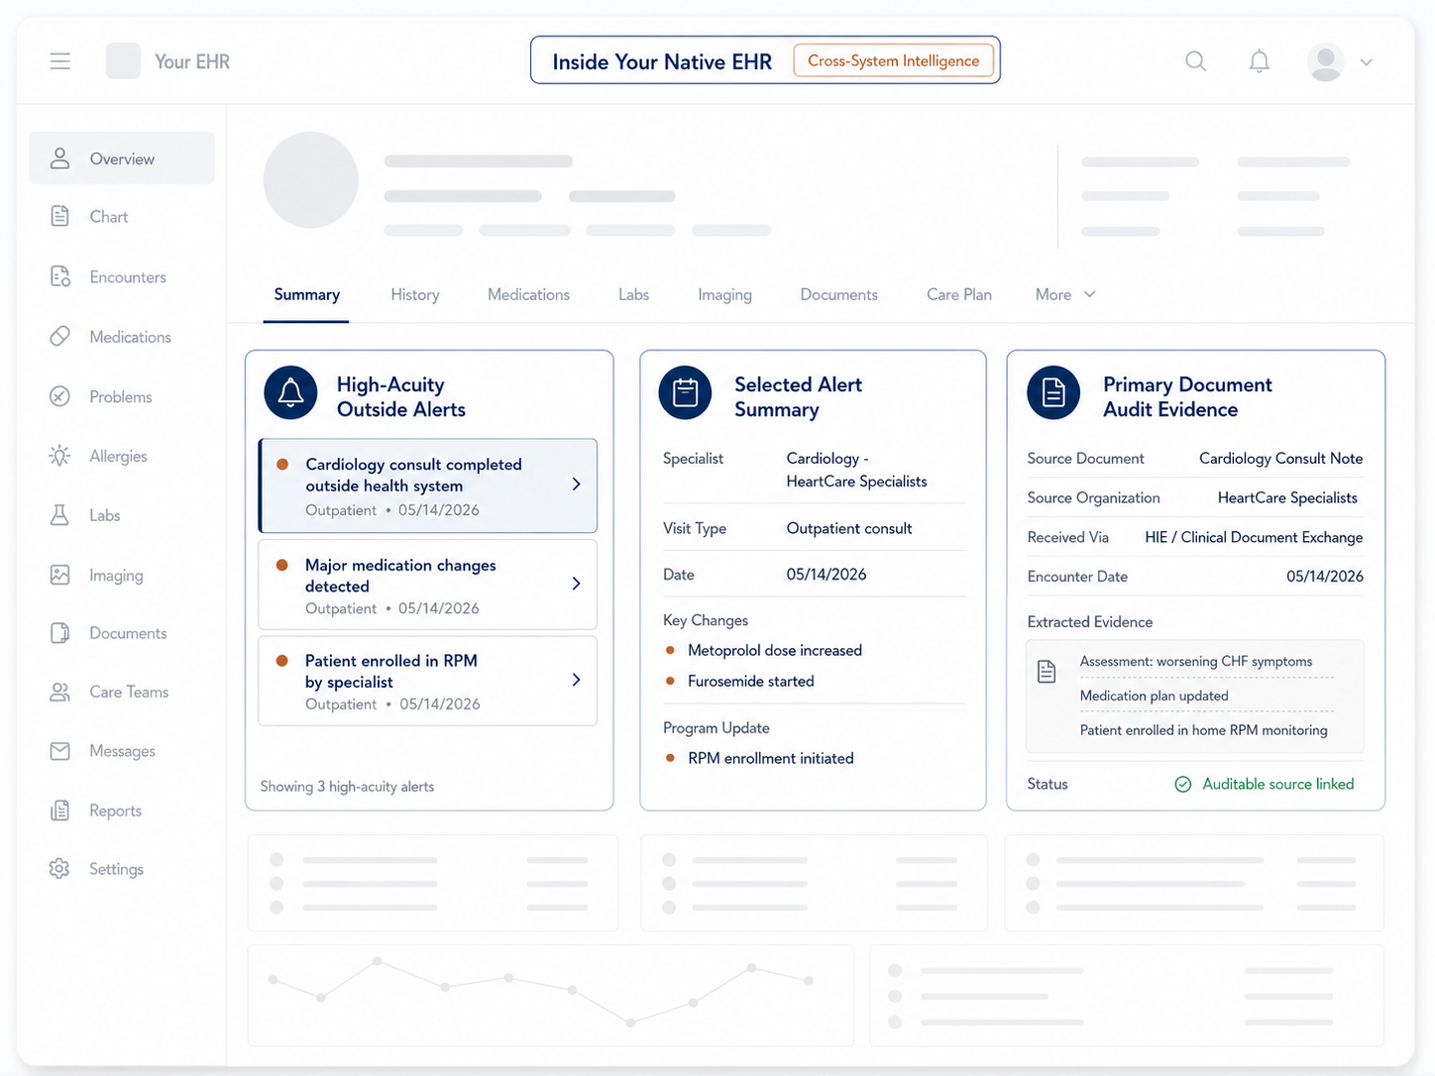Click the Chart sidebar icon

pos(59,216)
